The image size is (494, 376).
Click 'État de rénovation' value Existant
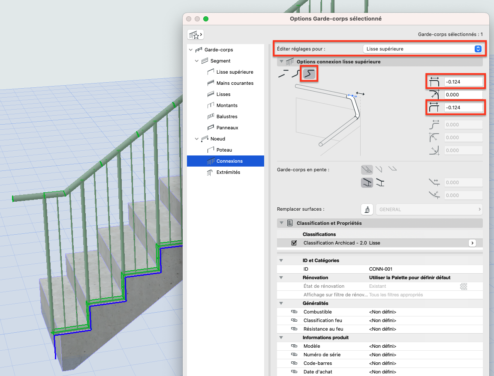(377, 286)
